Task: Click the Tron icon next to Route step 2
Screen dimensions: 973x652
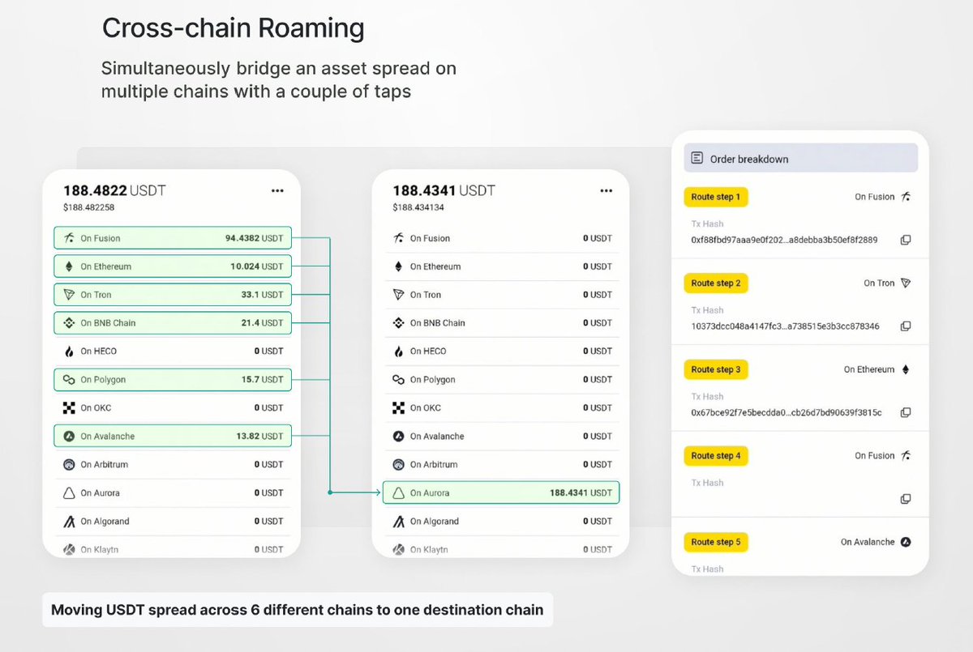Action: tap(906, 283)
